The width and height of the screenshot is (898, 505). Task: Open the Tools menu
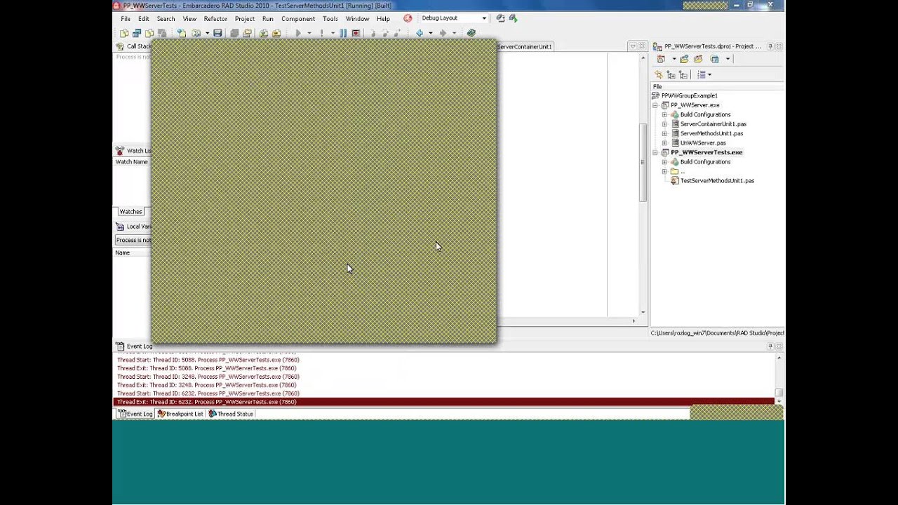coord(330,19)
